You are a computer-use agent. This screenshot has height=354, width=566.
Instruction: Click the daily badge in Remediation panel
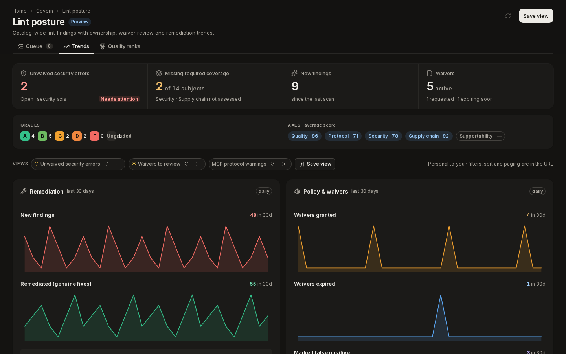pos(264,191)
